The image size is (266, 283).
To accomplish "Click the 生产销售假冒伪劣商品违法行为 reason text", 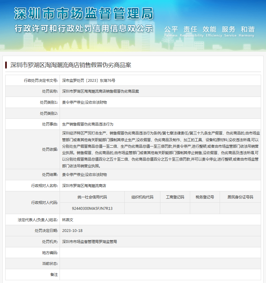I will (x=88, y=124).
